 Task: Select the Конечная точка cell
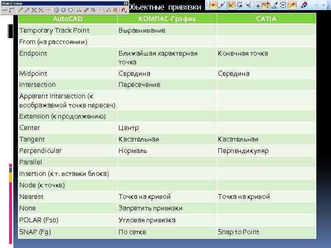266,57
